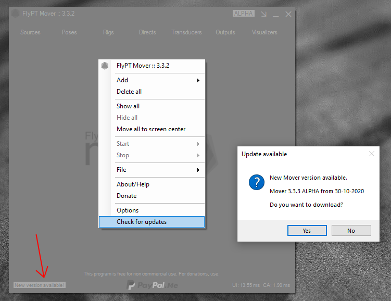Click the New version available label

click(40, 285)
